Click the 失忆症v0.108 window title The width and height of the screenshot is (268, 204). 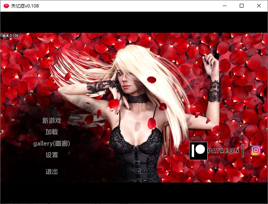25,6
